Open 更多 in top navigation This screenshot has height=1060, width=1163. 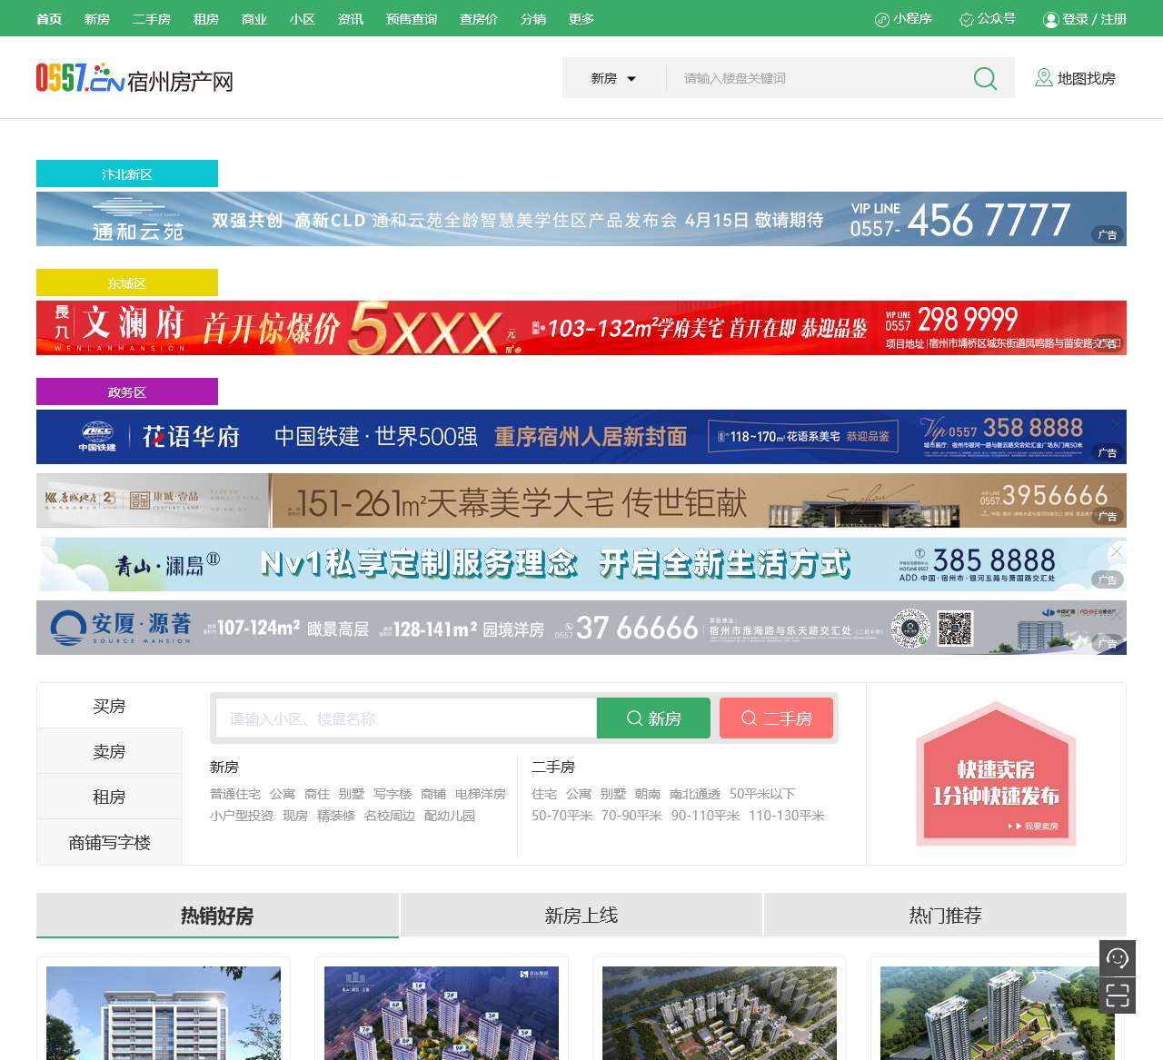click(x=581, y=19)
